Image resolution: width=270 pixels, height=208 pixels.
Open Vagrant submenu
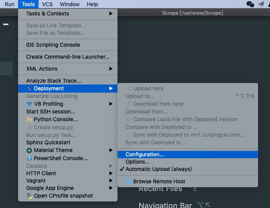[x=68, y=181]
